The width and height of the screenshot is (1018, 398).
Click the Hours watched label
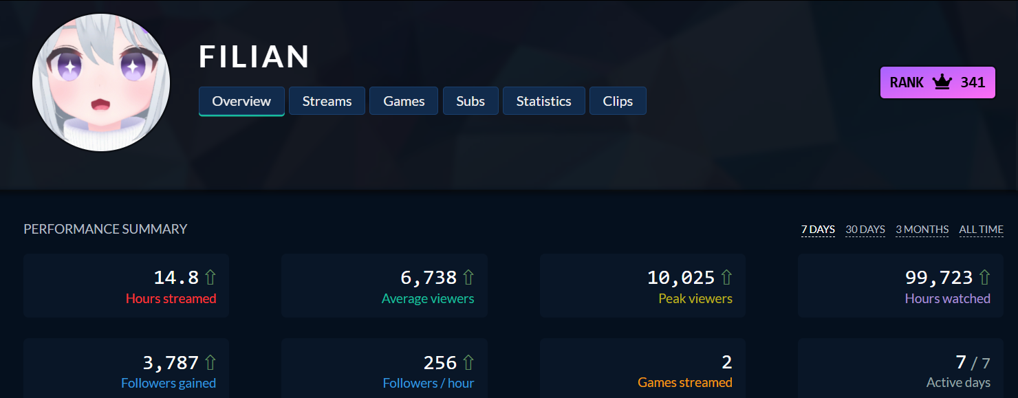click(948, 298)
